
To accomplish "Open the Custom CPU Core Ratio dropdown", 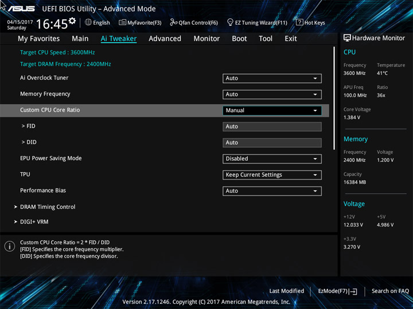I will (x=272, y=110).
